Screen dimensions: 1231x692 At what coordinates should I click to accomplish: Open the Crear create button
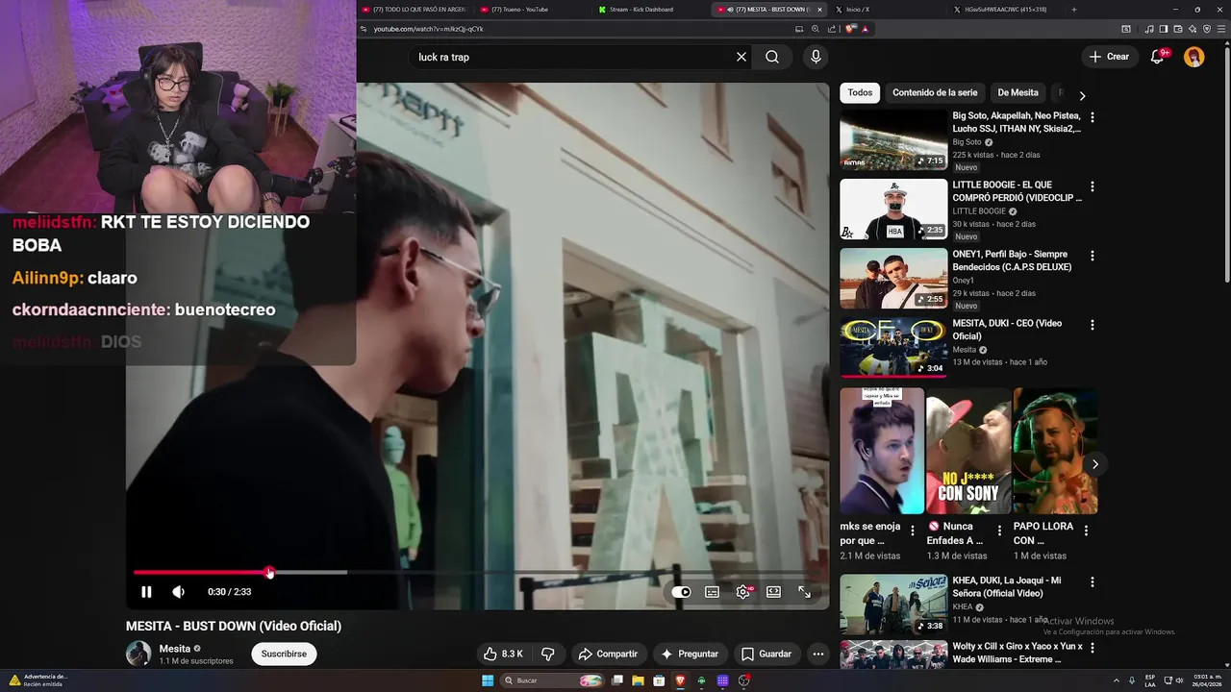(x=1109, y=57)
